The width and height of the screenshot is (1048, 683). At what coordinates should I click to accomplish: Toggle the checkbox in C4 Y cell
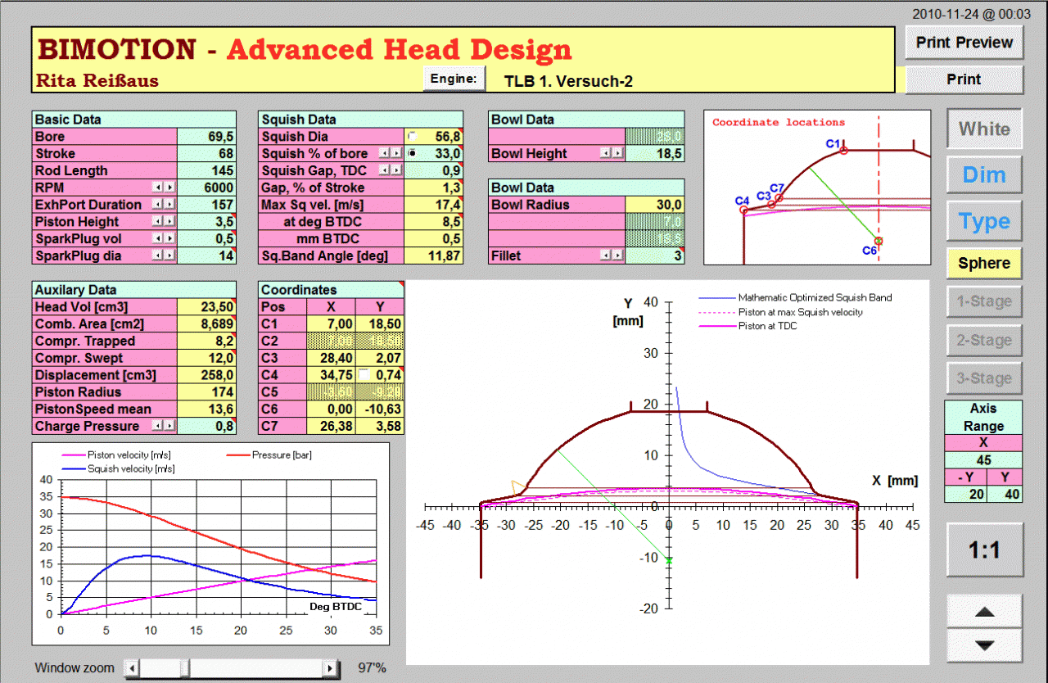tap(363, 374)
